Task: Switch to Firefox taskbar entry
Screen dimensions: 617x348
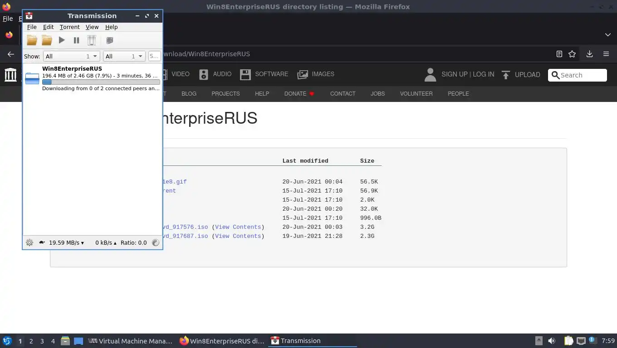Action: point(221,341)
